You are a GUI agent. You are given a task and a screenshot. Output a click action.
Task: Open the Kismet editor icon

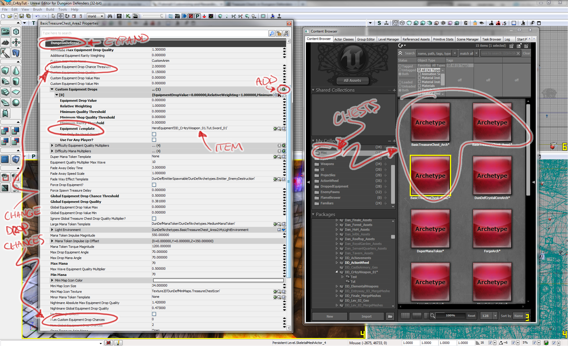[128, 16]
